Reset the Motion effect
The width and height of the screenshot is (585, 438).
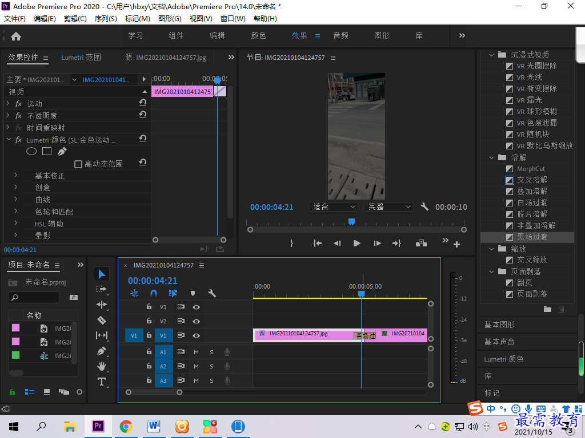pos(142,103)
